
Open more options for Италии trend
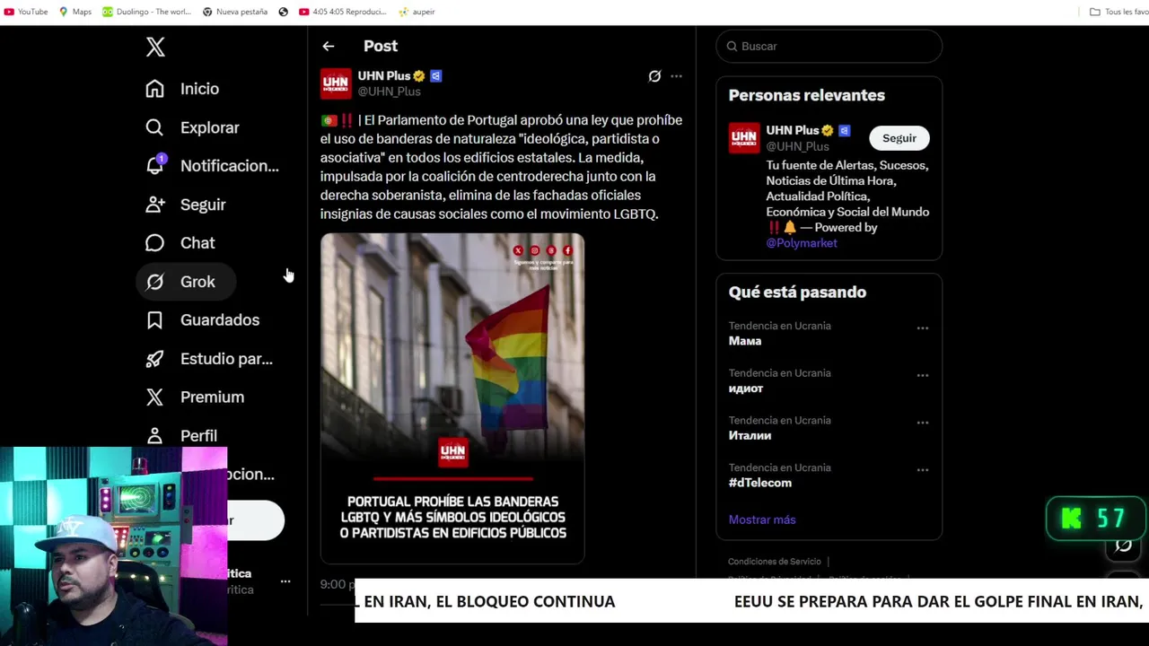click(x=922, y=423)
